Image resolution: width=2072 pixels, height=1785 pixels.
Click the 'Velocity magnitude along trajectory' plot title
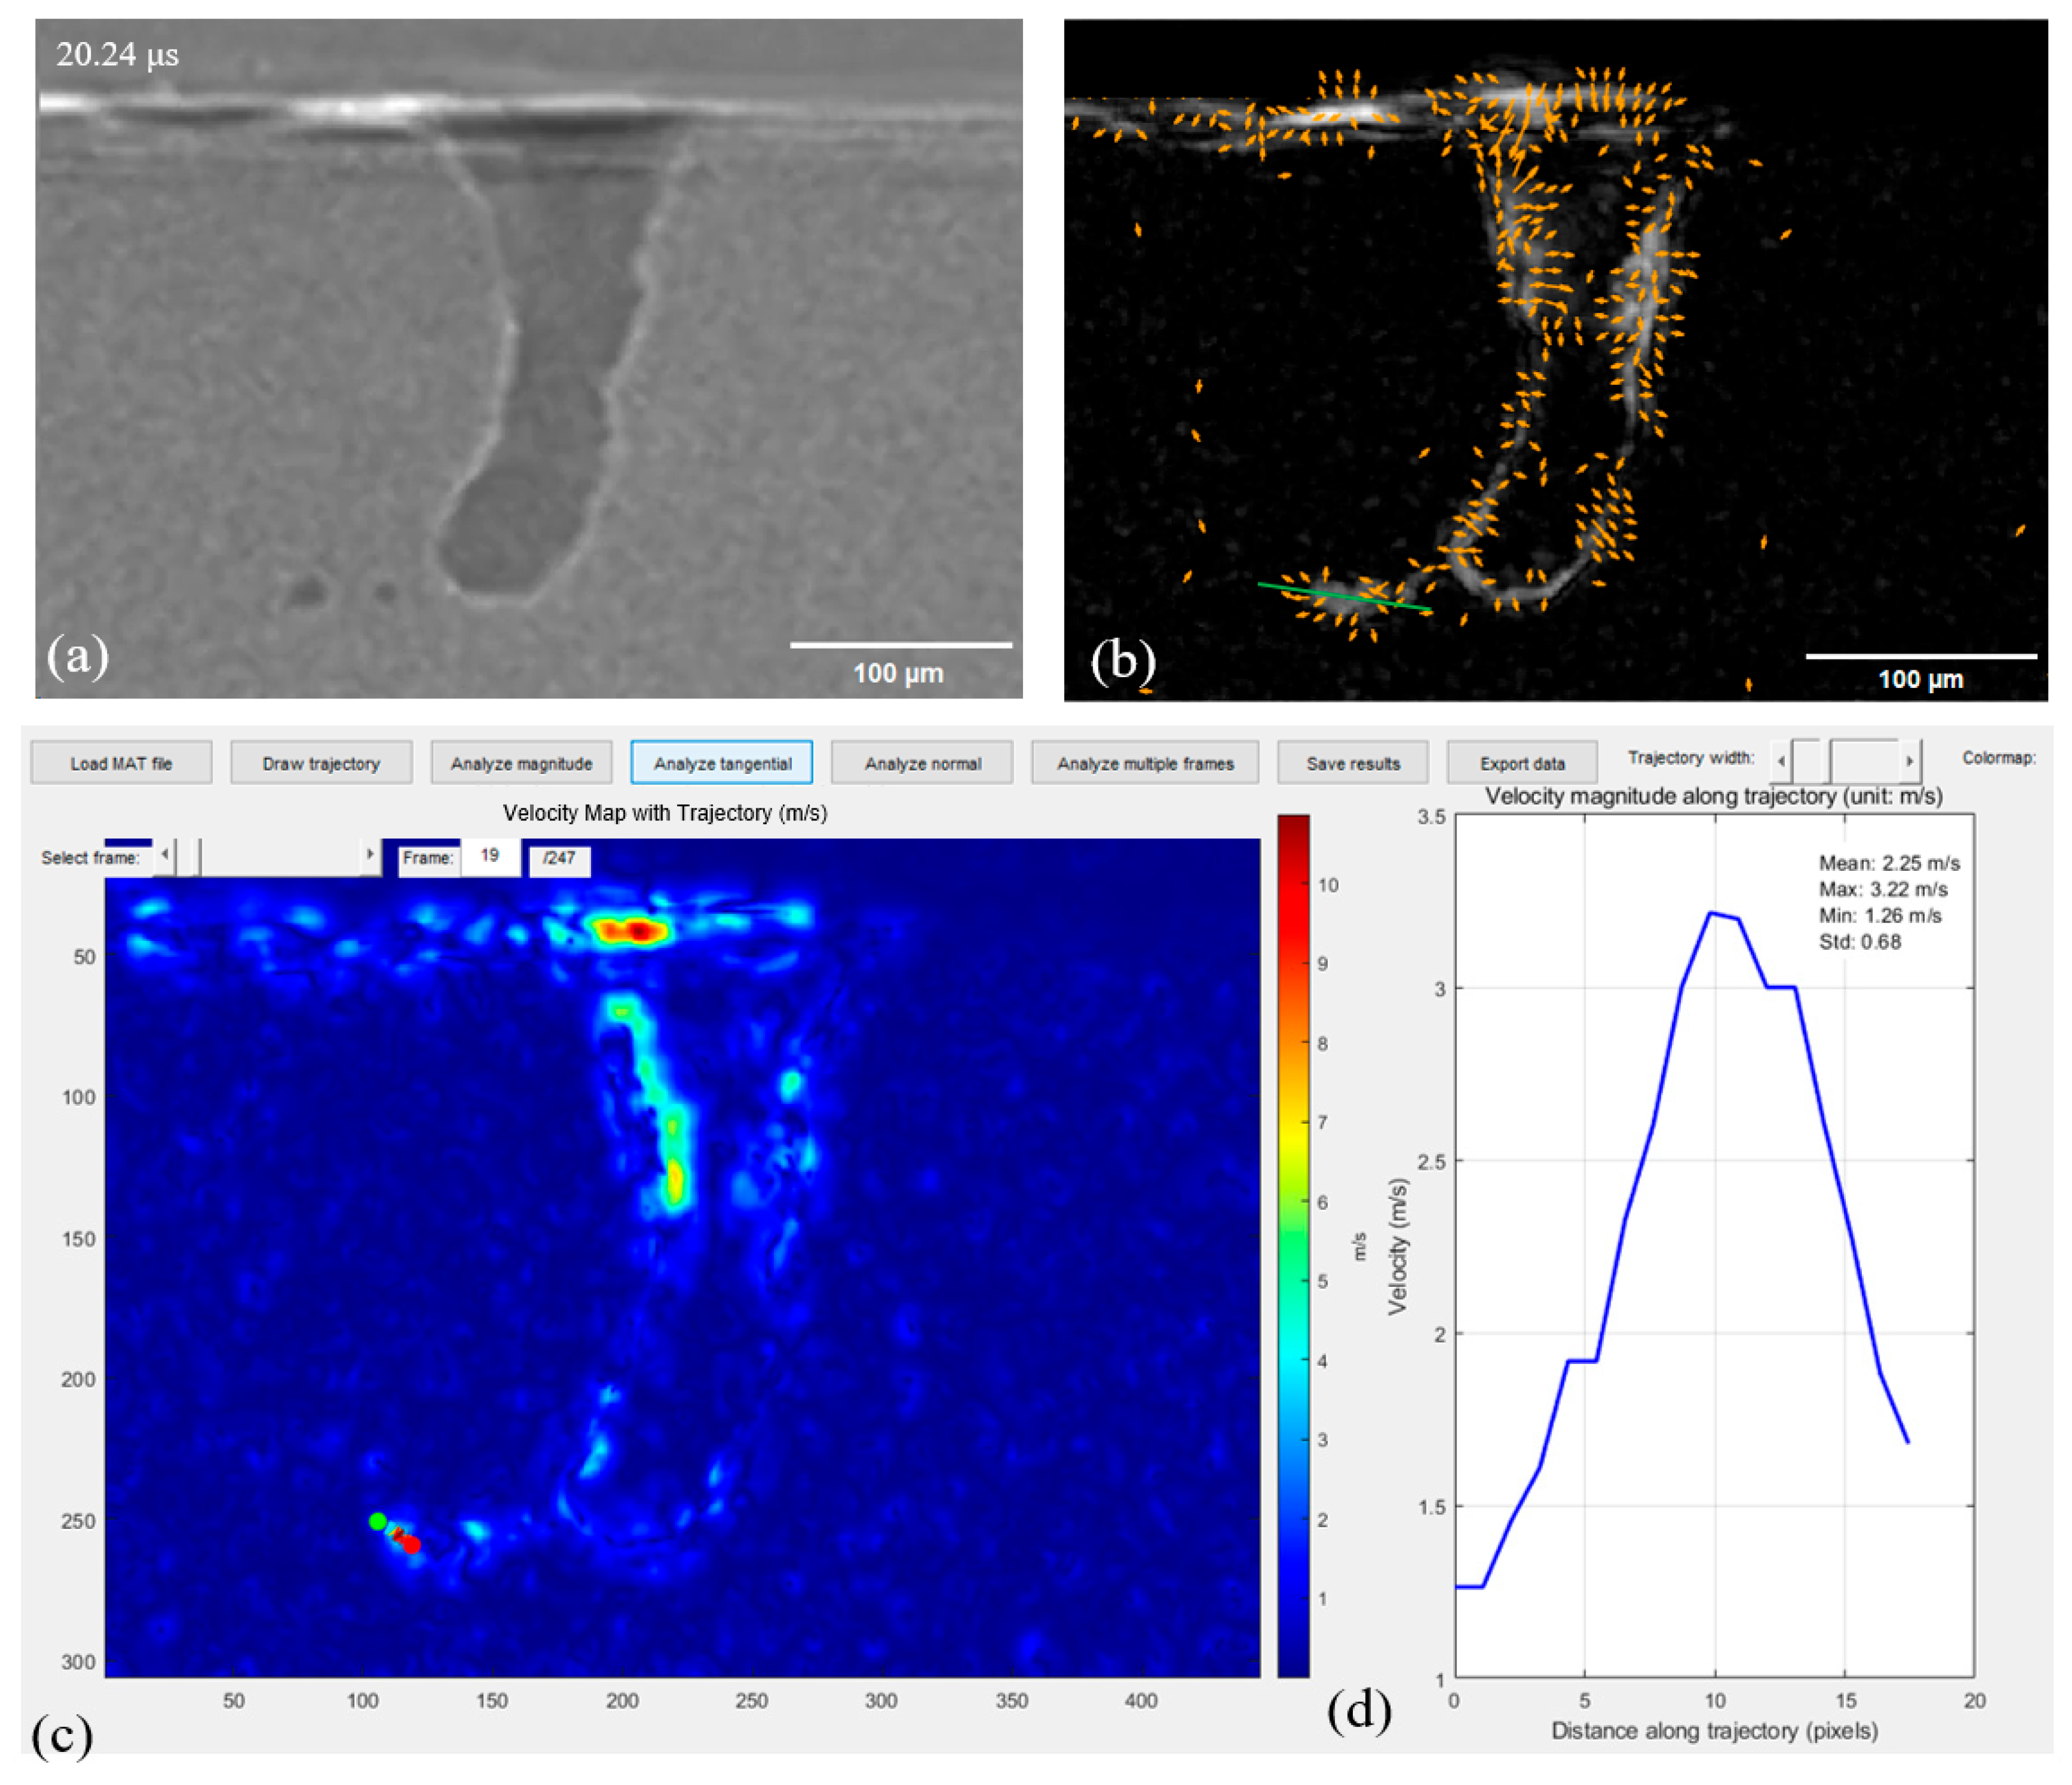click(1713, 796)
